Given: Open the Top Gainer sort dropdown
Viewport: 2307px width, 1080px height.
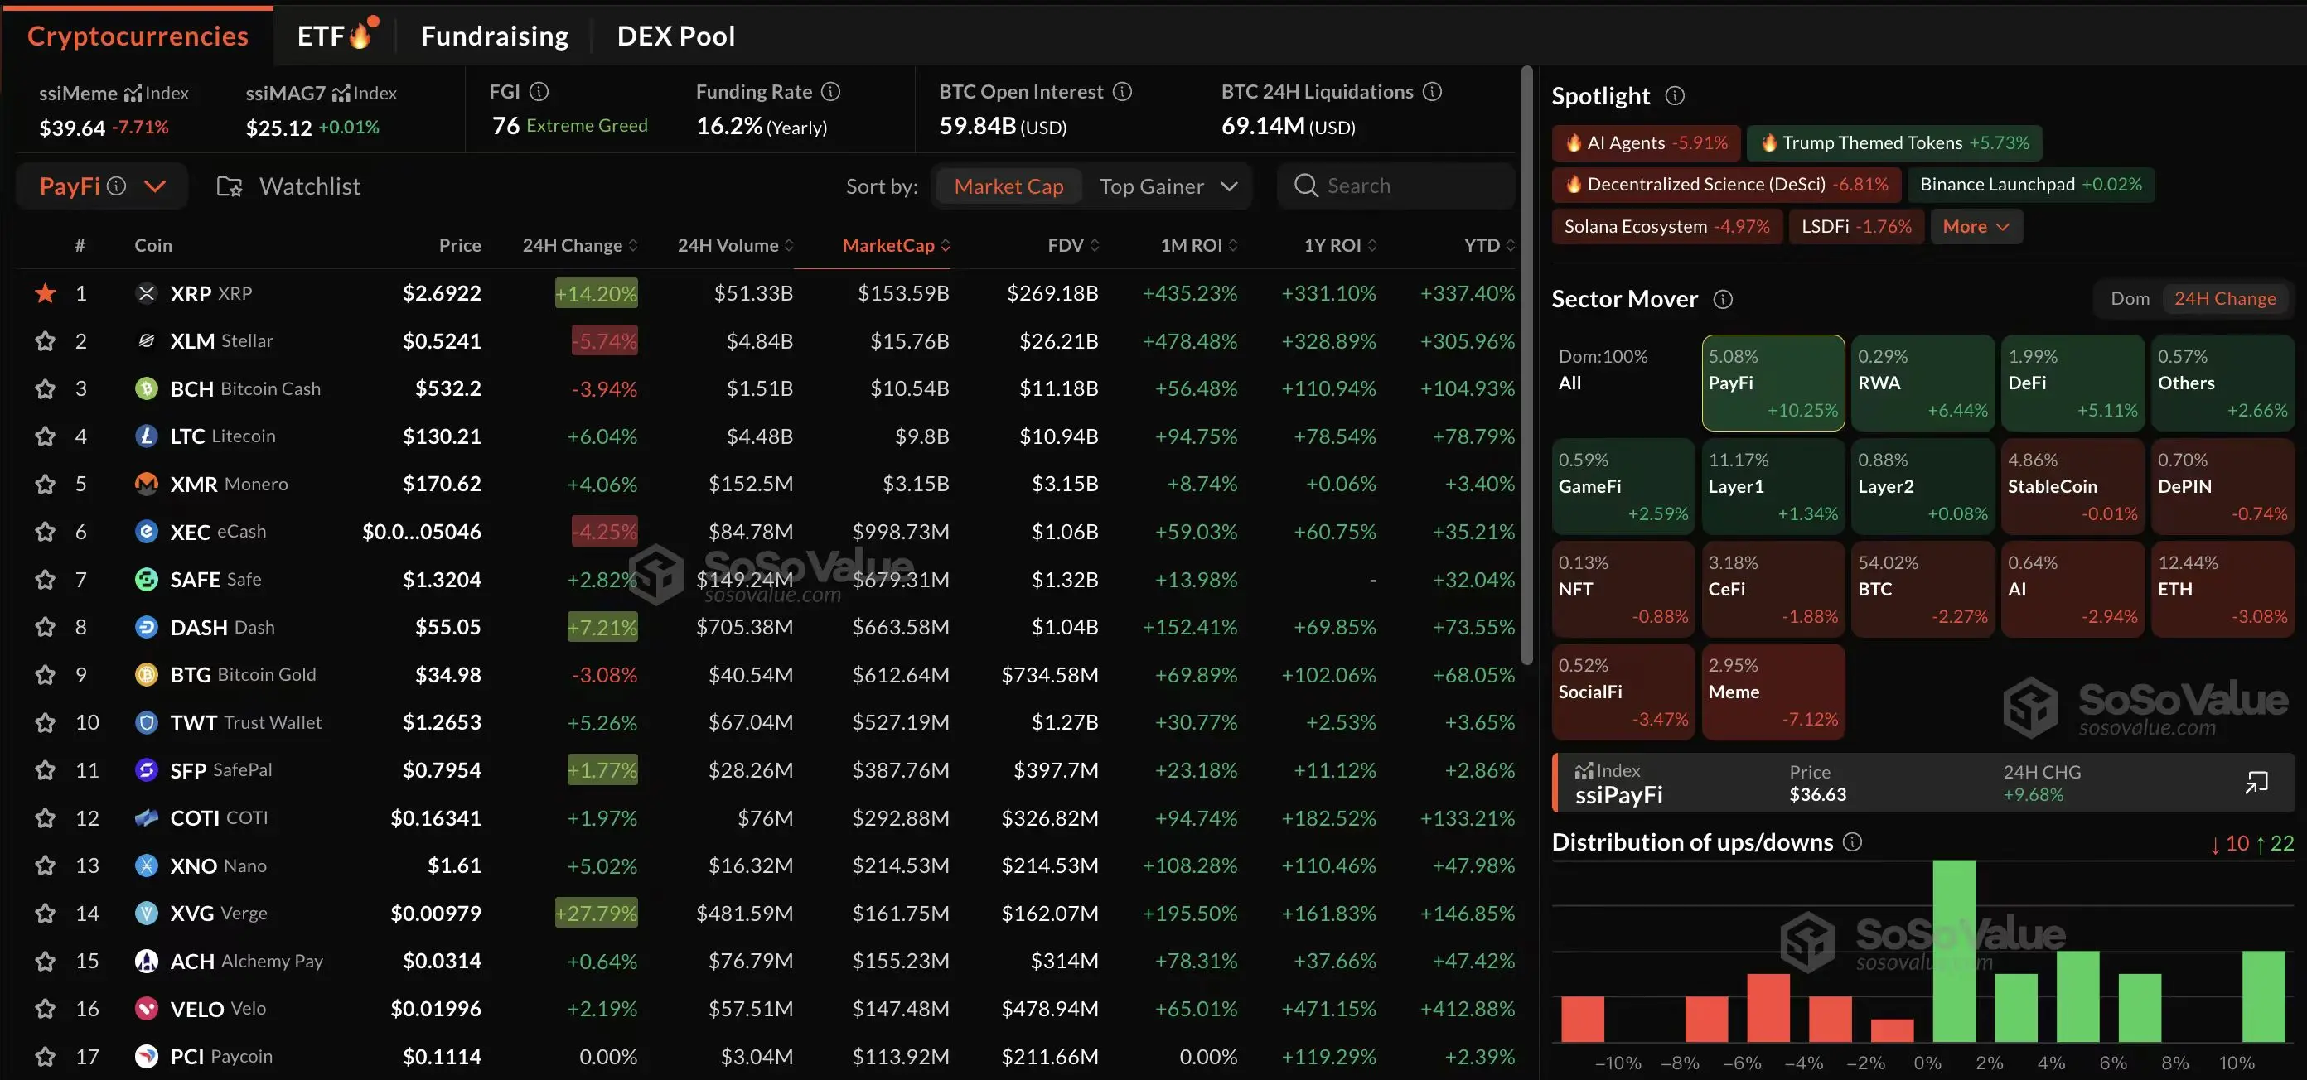Looking at the screenshot, I should [x=1168, y=186].
